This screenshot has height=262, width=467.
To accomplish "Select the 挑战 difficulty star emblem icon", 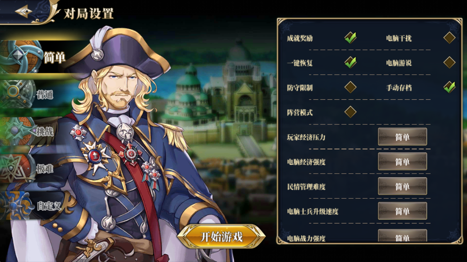I will tap(16, 131).
